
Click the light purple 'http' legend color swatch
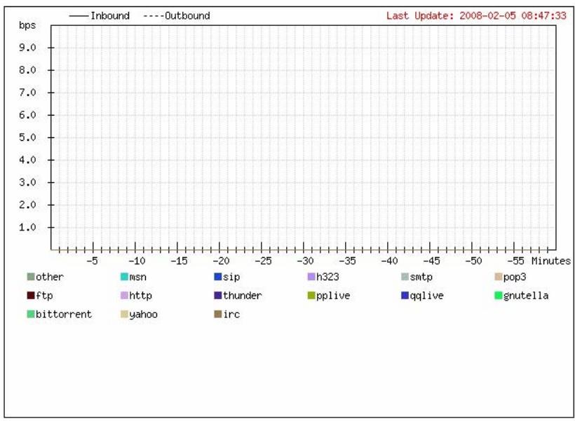(x=124, y=296)
